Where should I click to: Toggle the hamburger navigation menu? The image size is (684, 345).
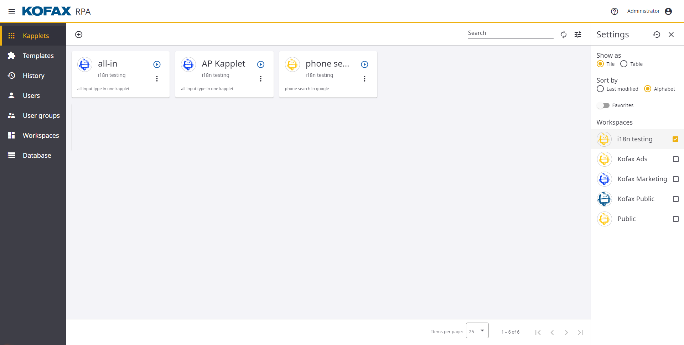[11, 11]
